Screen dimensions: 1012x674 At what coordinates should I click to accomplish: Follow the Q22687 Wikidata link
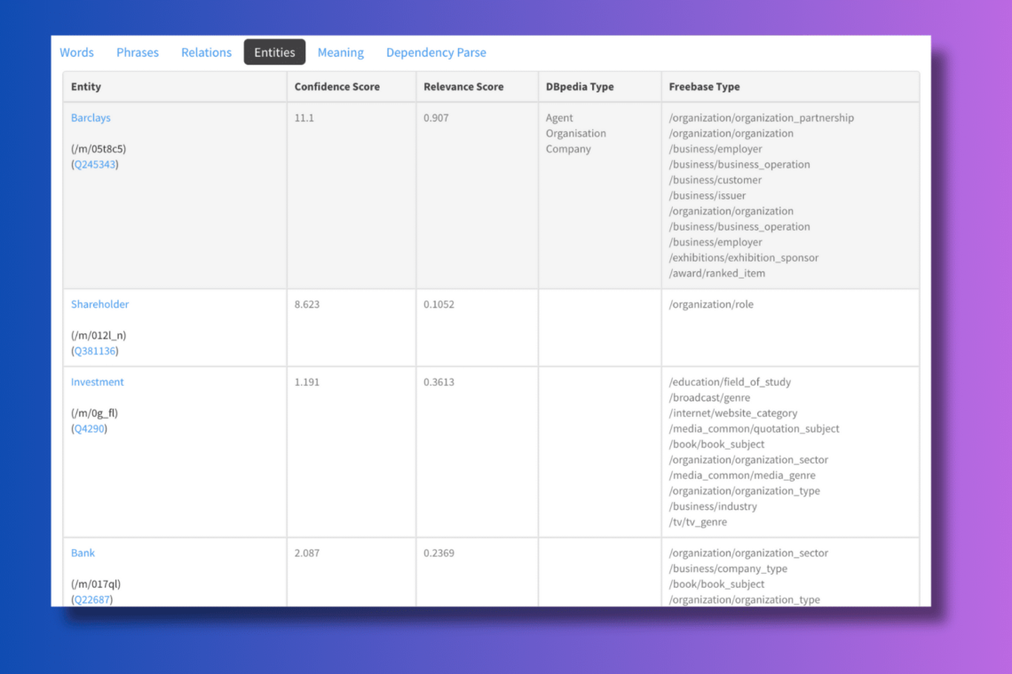91,600
